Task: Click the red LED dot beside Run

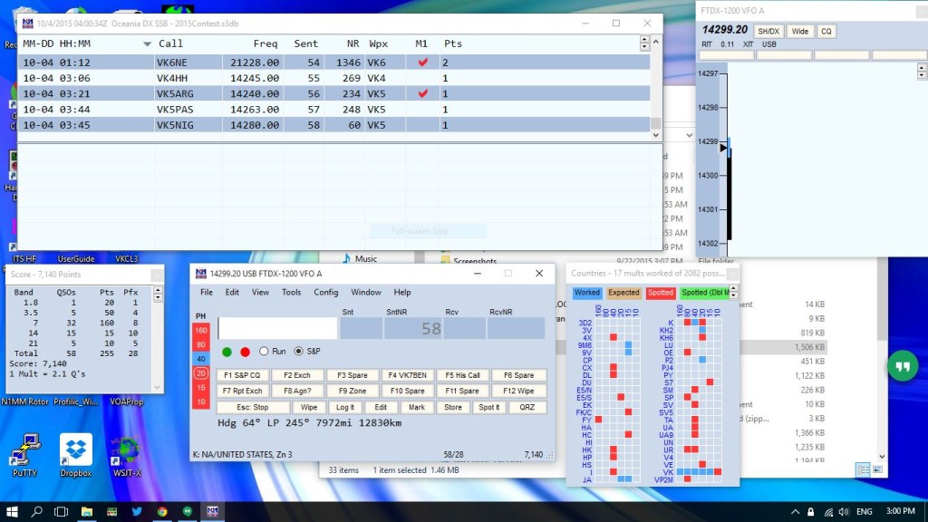Action: point(245,352)
